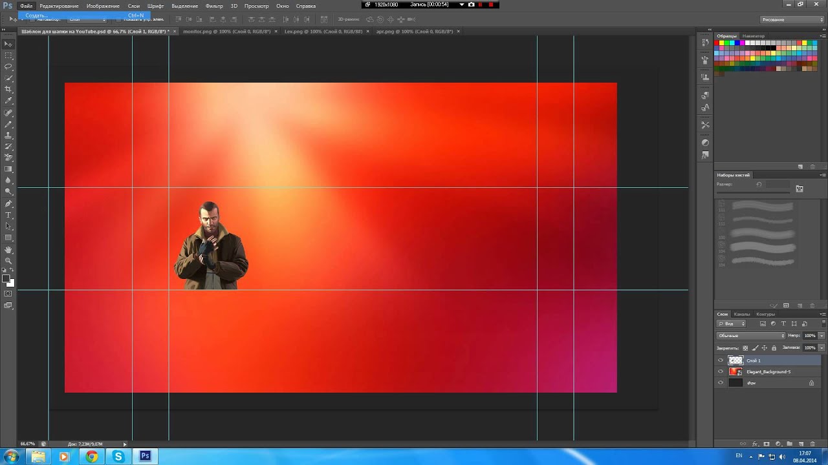Screen dimensions: 828x465
Task: Open layer styles fx icon
Action: pos(755,444)
